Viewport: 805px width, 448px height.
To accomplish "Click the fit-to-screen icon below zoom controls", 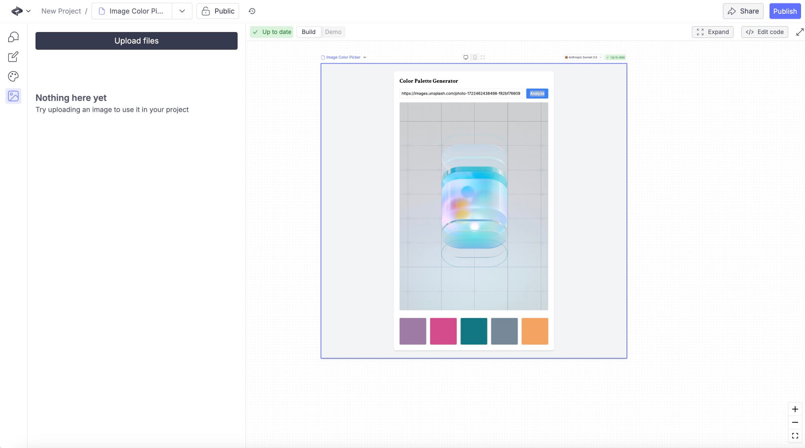I will [795, 436].
